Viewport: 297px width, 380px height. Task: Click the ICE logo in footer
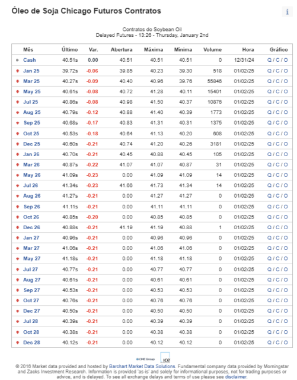point(165,357)
